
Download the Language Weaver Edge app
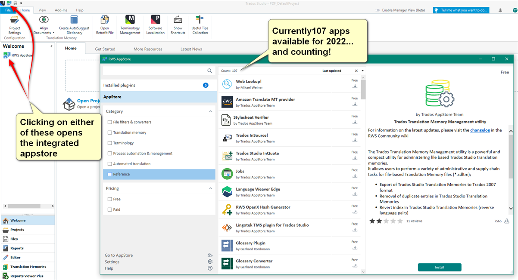click(355, 194)
